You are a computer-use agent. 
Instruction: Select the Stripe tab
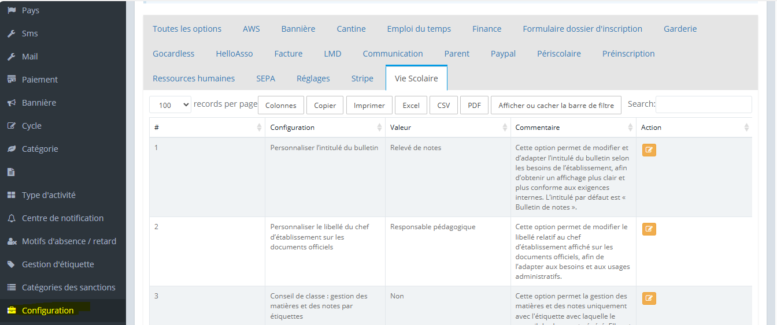[x=362, y=79]
